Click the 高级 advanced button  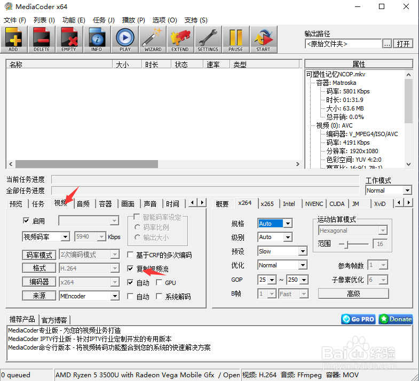click(x=353, y=293)
